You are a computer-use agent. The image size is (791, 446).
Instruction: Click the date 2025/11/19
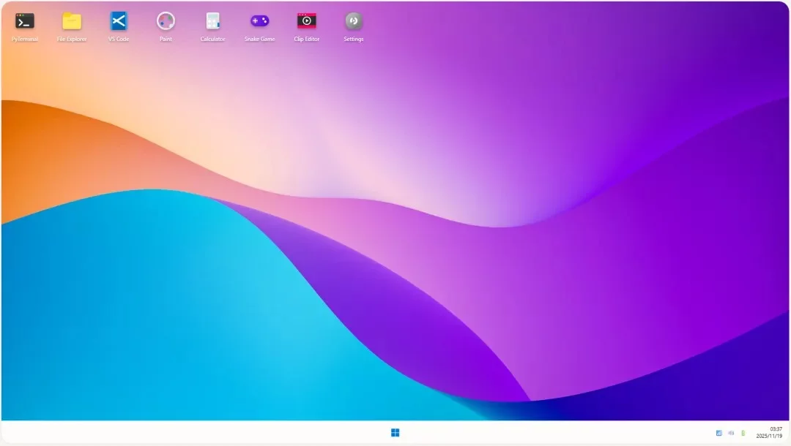click(769, 436)
